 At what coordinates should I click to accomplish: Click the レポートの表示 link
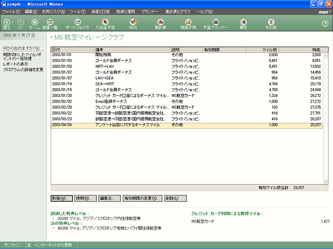(16, 64)
